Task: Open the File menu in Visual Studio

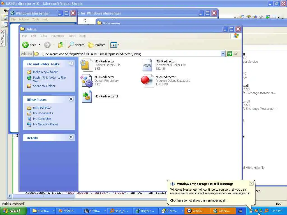Action: 6,11
